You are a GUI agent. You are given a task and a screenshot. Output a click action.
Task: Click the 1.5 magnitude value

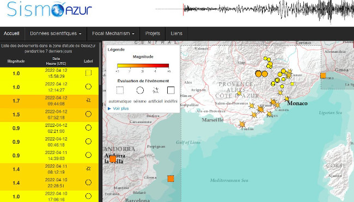(x=16, y=115)
